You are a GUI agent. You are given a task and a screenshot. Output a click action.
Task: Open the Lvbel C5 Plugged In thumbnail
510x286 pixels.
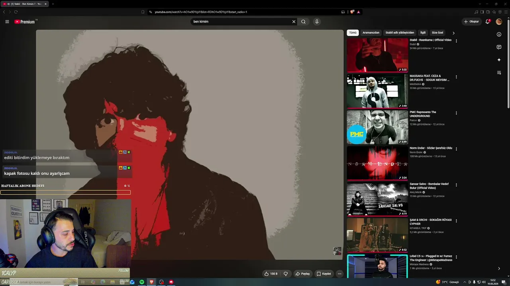click(377, 266)
